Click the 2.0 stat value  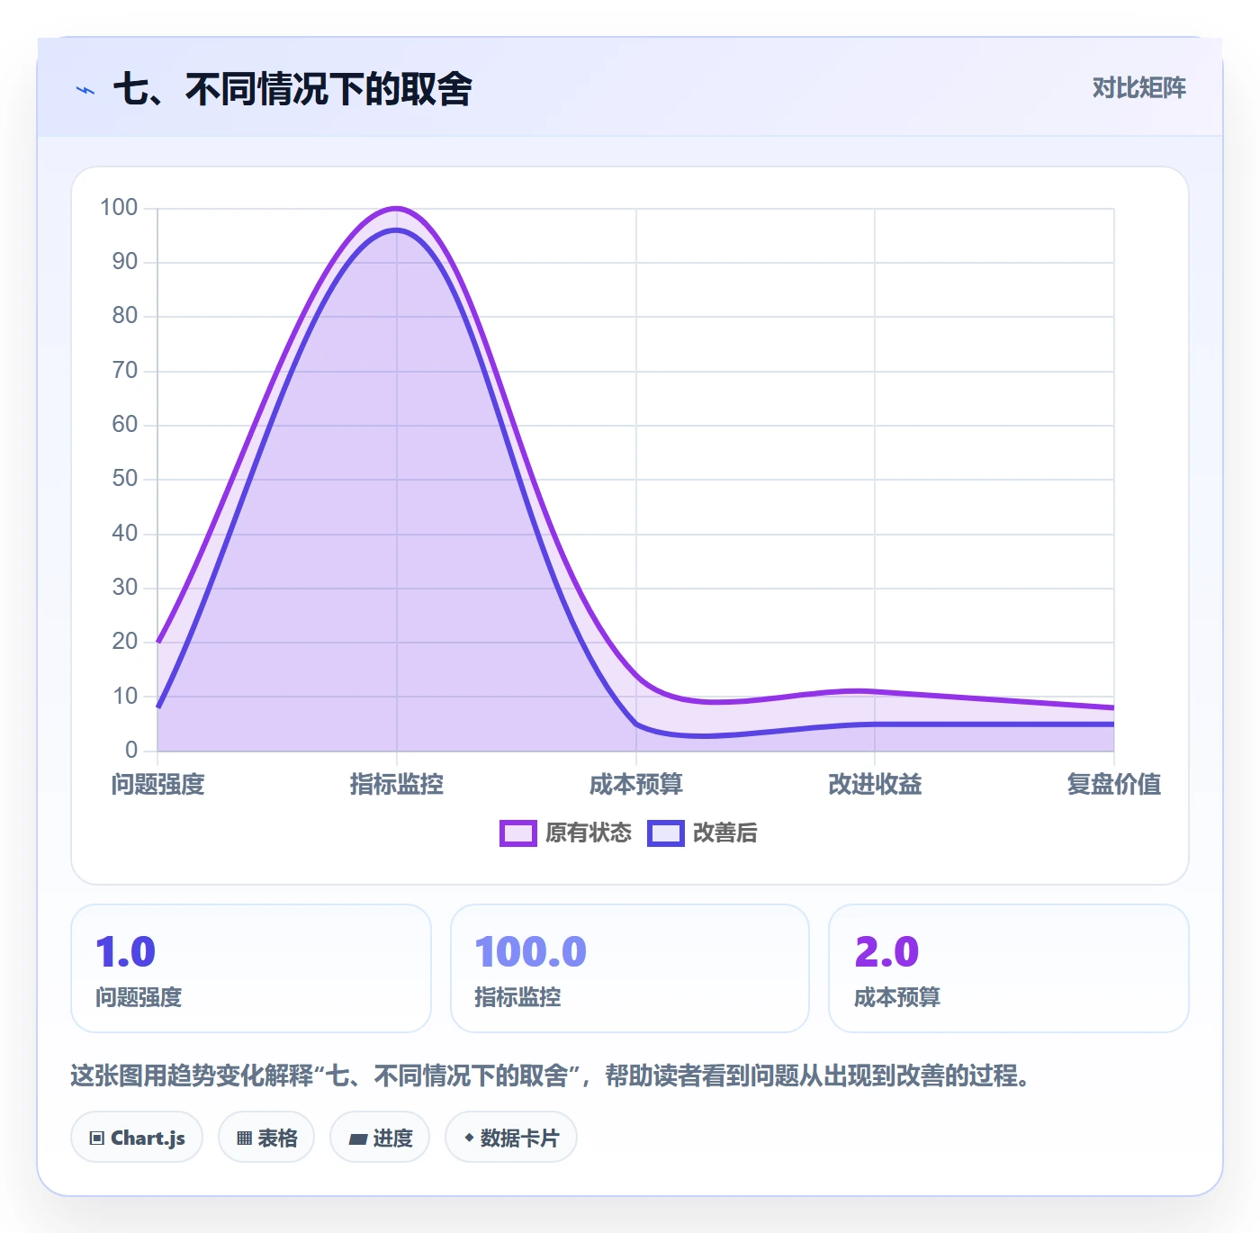[886, 951]
